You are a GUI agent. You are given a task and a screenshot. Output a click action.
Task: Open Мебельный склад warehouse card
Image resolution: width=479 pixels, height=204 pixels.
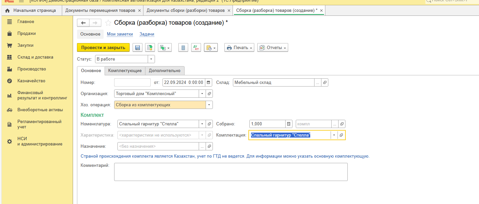[x=325, y=83]
